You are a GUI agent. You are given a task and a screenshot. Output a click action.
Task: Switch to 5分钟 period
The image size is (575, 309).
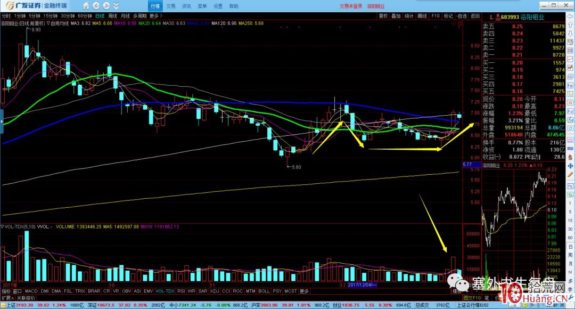pos(35,16)
